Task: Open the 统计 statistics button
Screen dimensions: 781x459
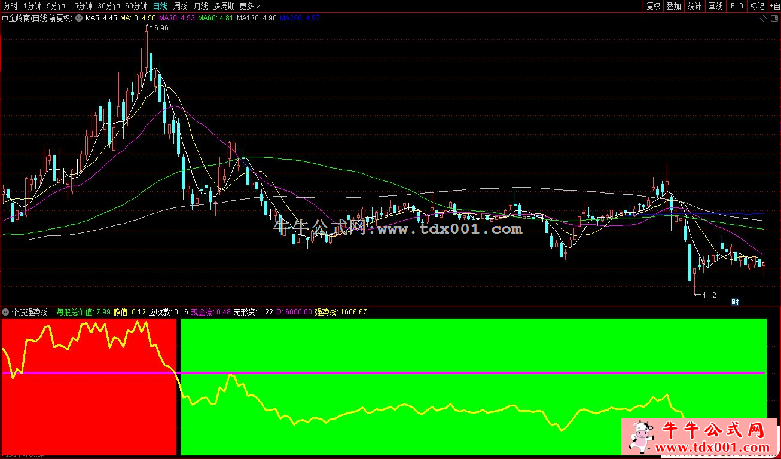Action: point(694,6)
